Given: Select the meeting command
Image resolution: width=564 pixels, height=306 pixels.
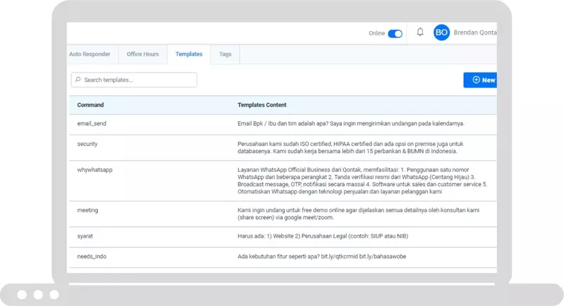Looking at the screenshot, I should tap(87, 210).
